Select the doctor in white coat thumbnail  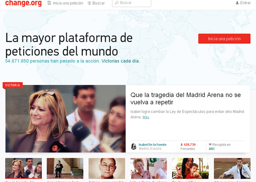[232, 168]
